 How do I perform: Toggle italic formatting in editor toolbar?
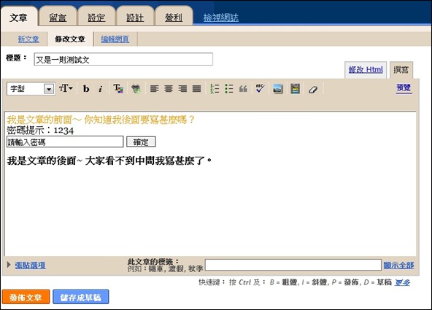click(x=101, y=89)
